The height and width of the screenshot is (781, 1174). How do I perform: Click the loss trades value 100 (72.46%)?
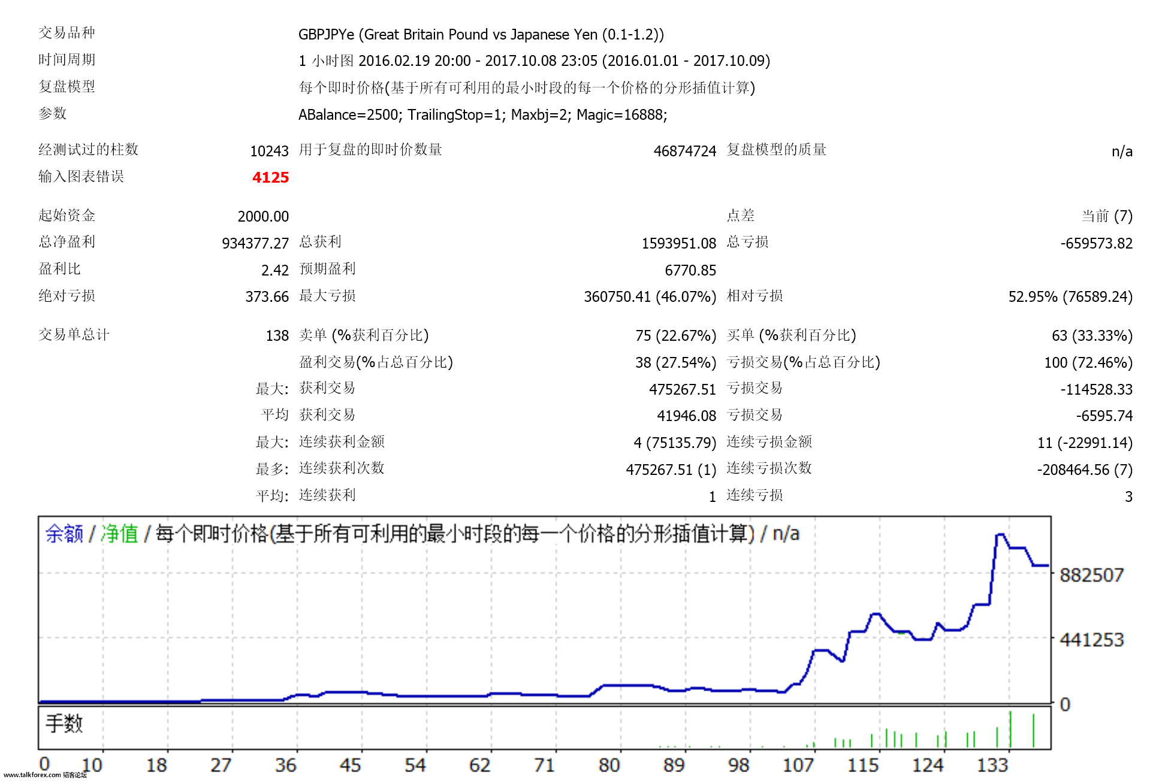click(1088, 362)
